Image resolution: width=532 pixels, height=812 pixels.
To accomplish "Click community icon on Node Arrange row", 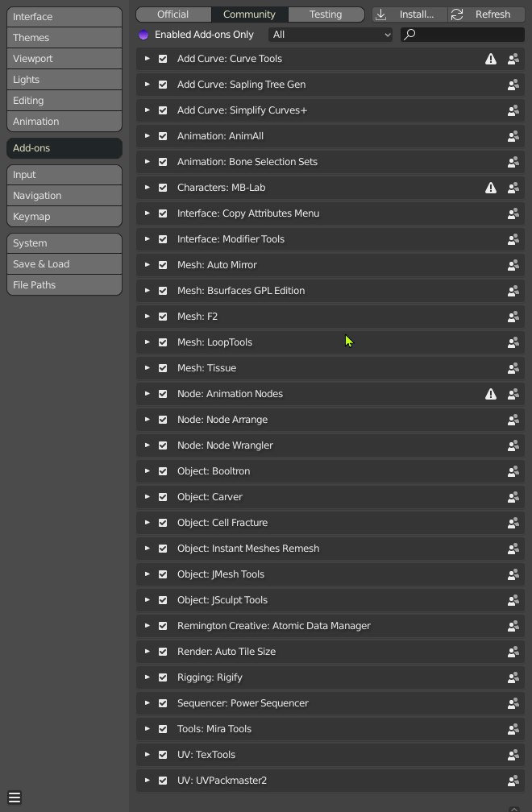I will point(513,420).
